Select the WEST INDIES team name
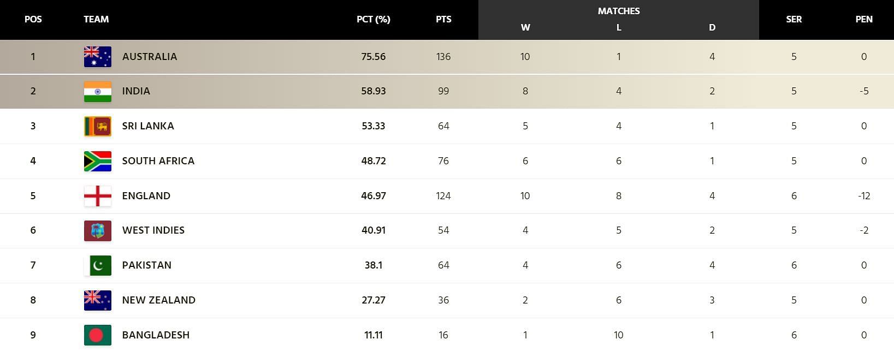The image size is (894, 351). coord(153,230)
